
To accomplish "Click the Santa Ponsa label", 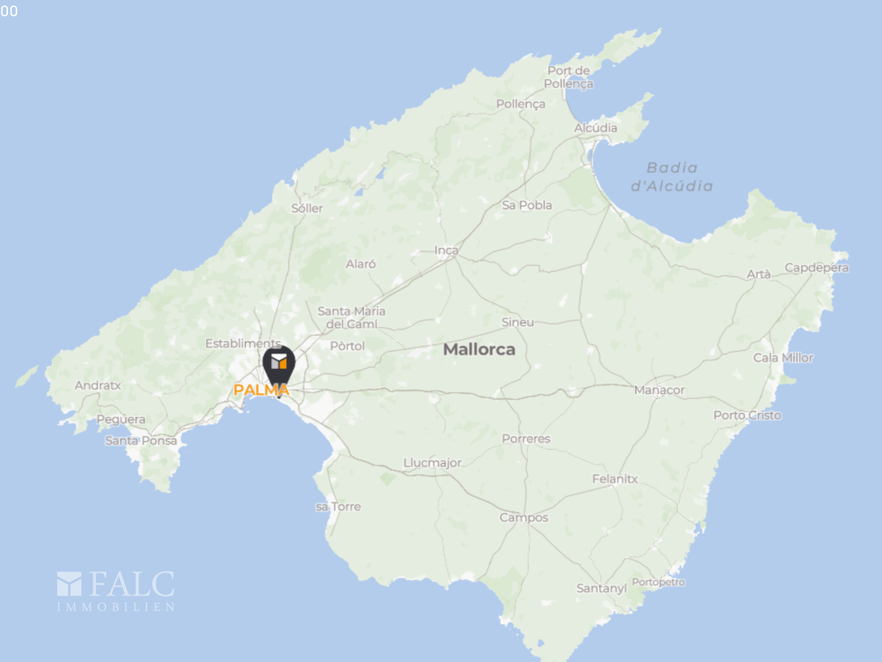I will (x=141, y=440).
